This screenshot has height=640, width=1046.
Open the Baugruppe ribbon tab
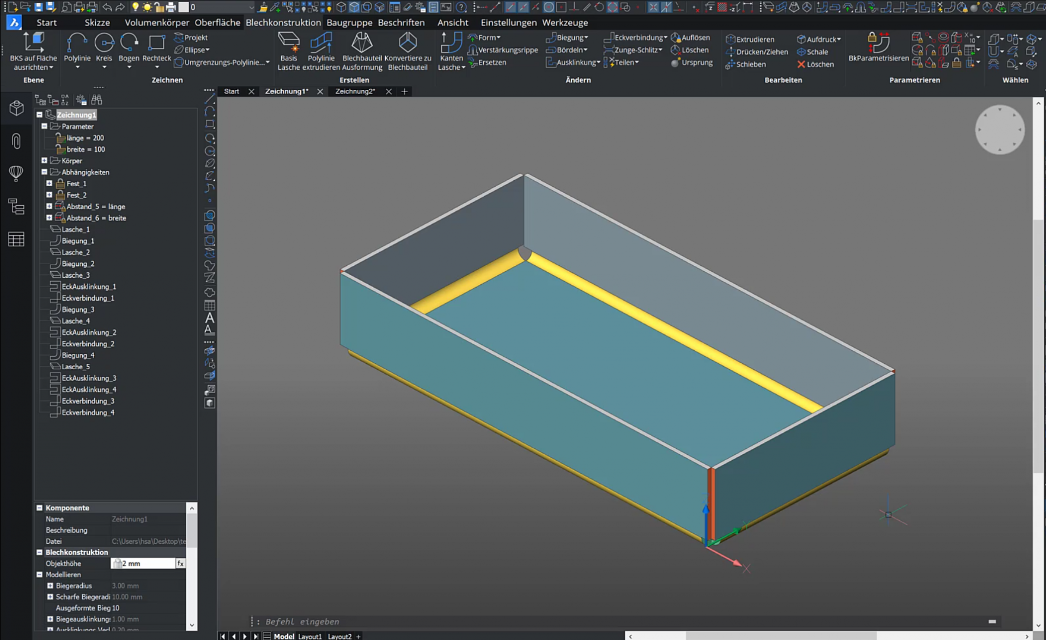click(x=349, y=22)
